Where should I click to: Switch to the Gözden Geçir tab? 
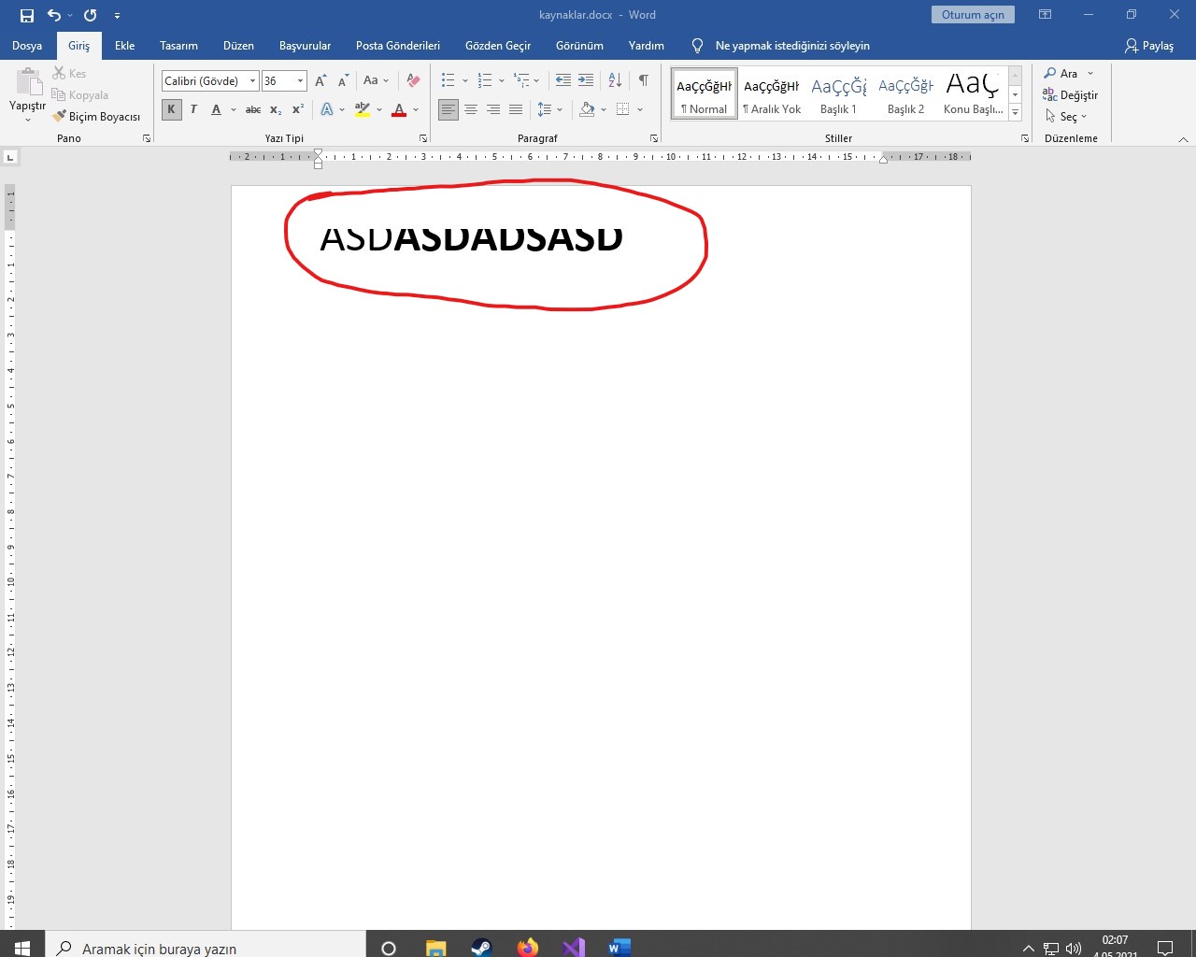tap(497, 45)
